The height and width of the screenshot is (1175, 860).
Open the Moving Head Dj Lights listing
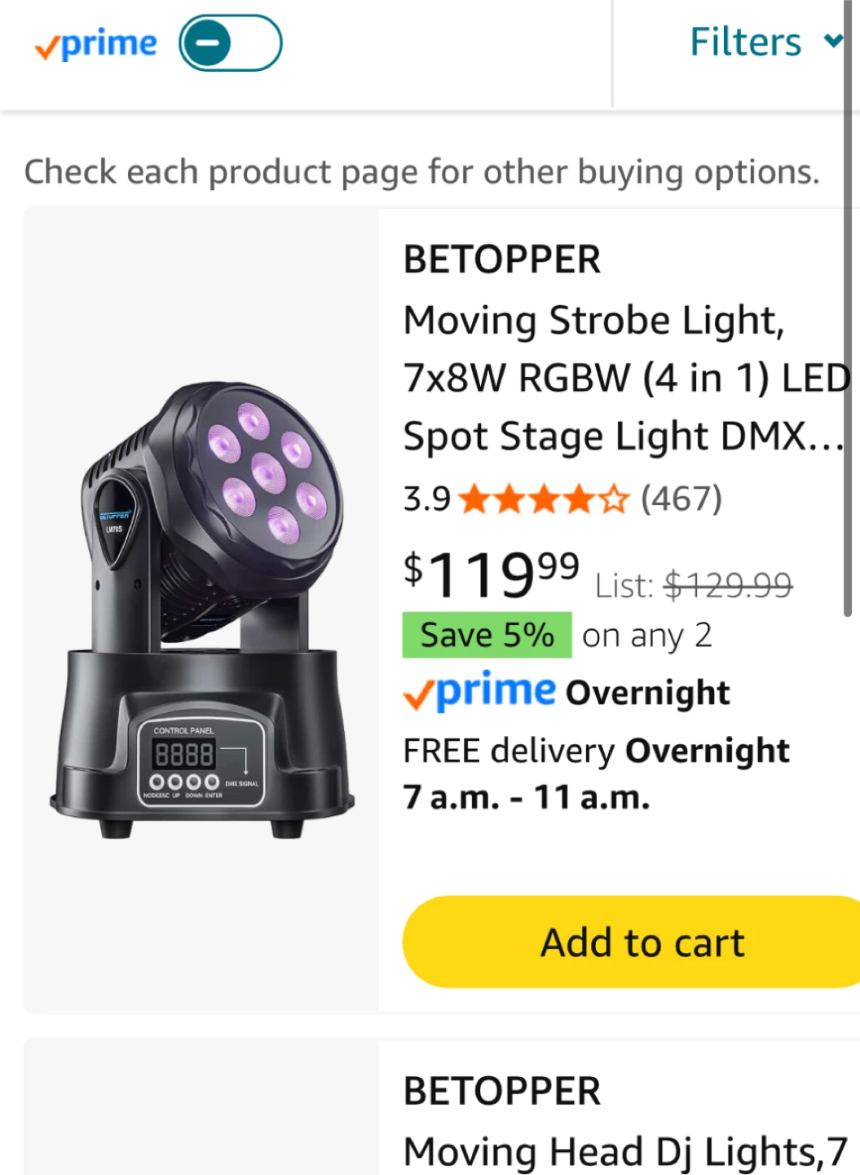(625, 1152)
